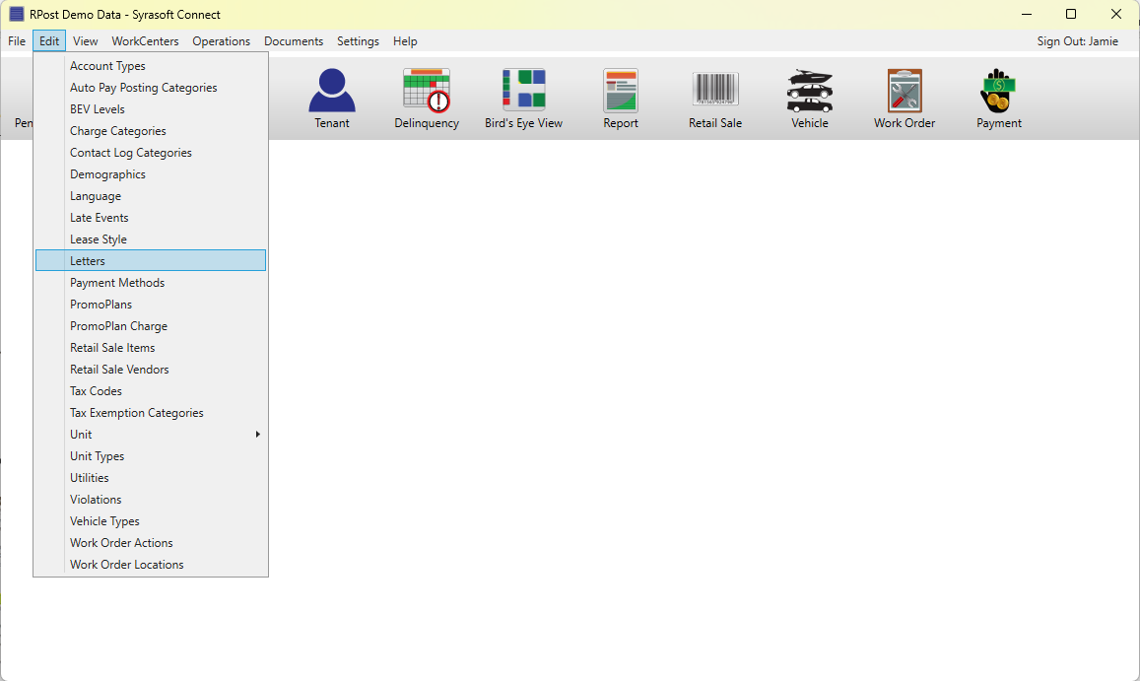Viewport: 1140px width, 681px height.
Task: Open the Operations menu
Action: (x=221, y=41)
